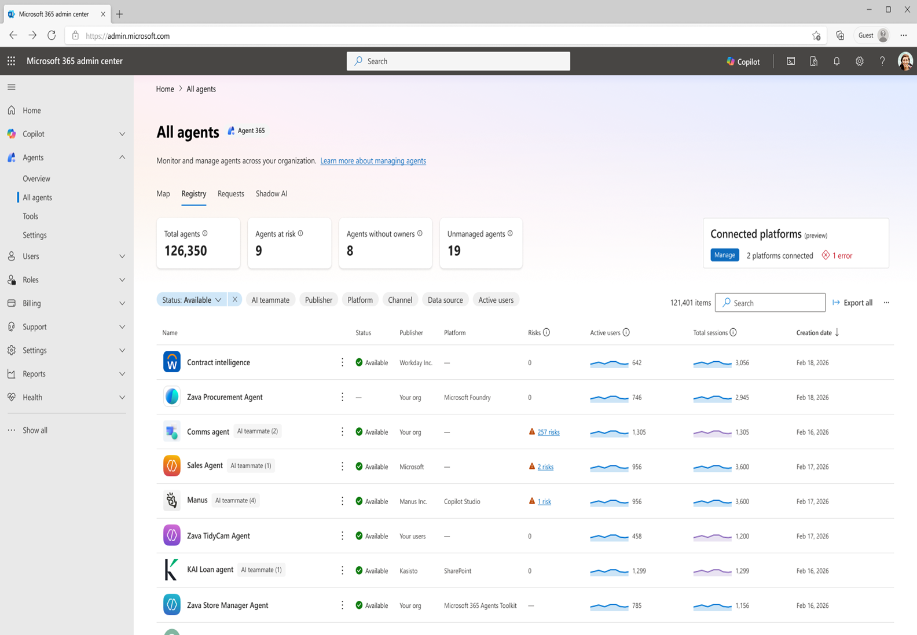Switch to the Shadow AI tab

[x=272, y=194]
